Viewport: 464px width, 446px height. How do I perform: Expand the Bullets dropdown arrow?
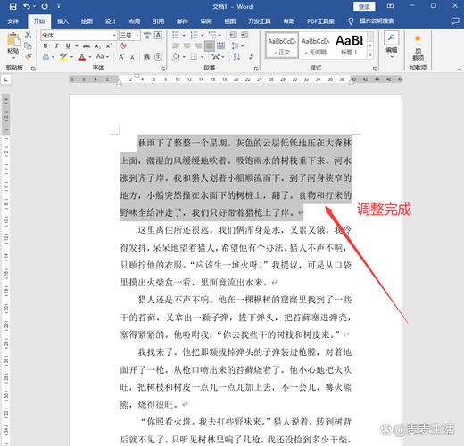[x=184, y=36]
